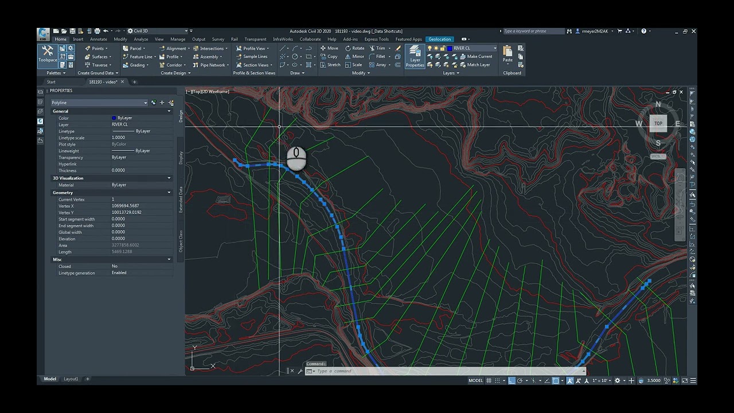The width and height of the screenshot is (734, 413).
Task: Click the Alignment button in Create Design
Action: pos(173,48)
